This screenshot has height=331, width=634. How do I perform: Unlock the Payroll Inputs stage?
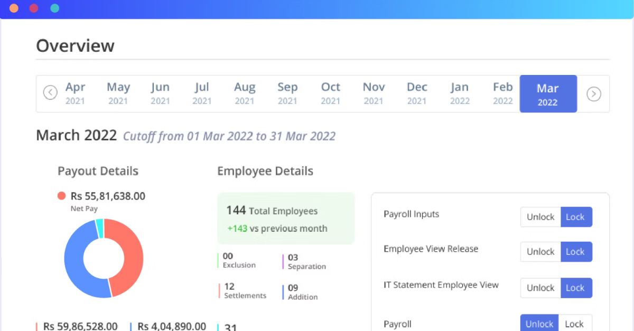point(539,216)
